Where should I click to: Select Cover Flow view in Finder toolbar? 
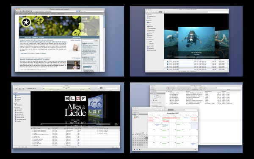160,12
